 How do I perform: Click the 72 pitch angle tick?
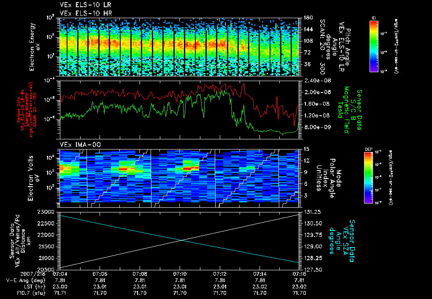coord(306,52)
